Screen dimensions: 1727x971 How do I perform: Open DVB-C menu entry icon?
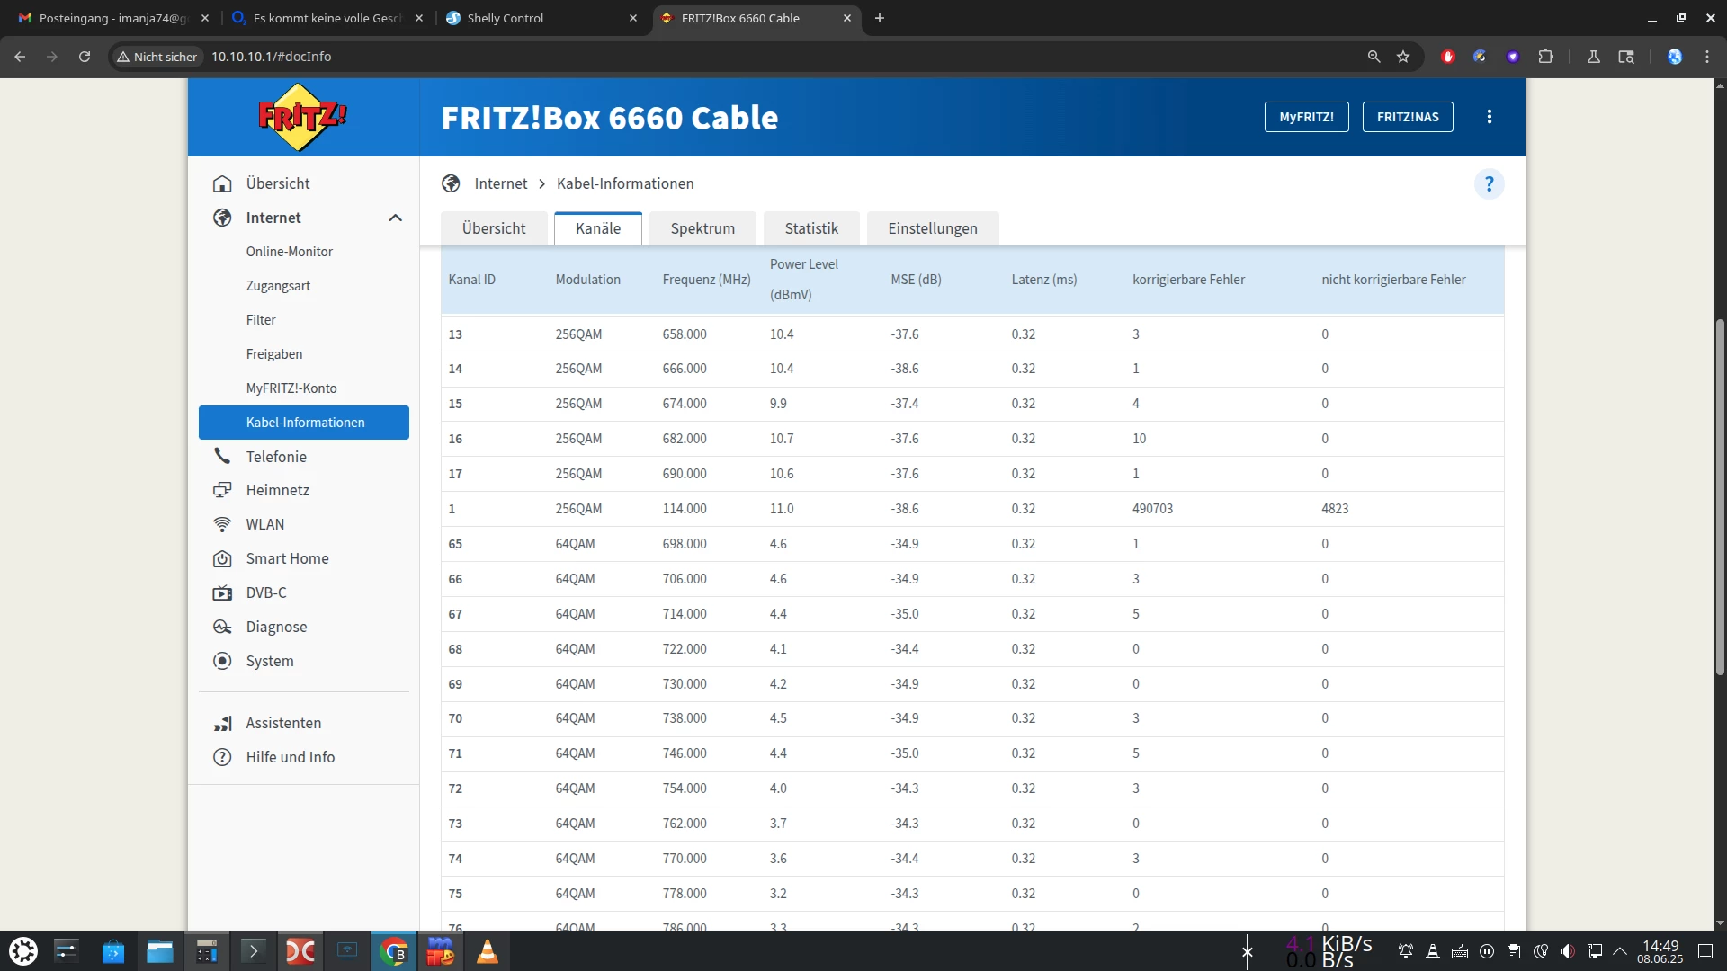pyautogui.click(x=222, y=592)
